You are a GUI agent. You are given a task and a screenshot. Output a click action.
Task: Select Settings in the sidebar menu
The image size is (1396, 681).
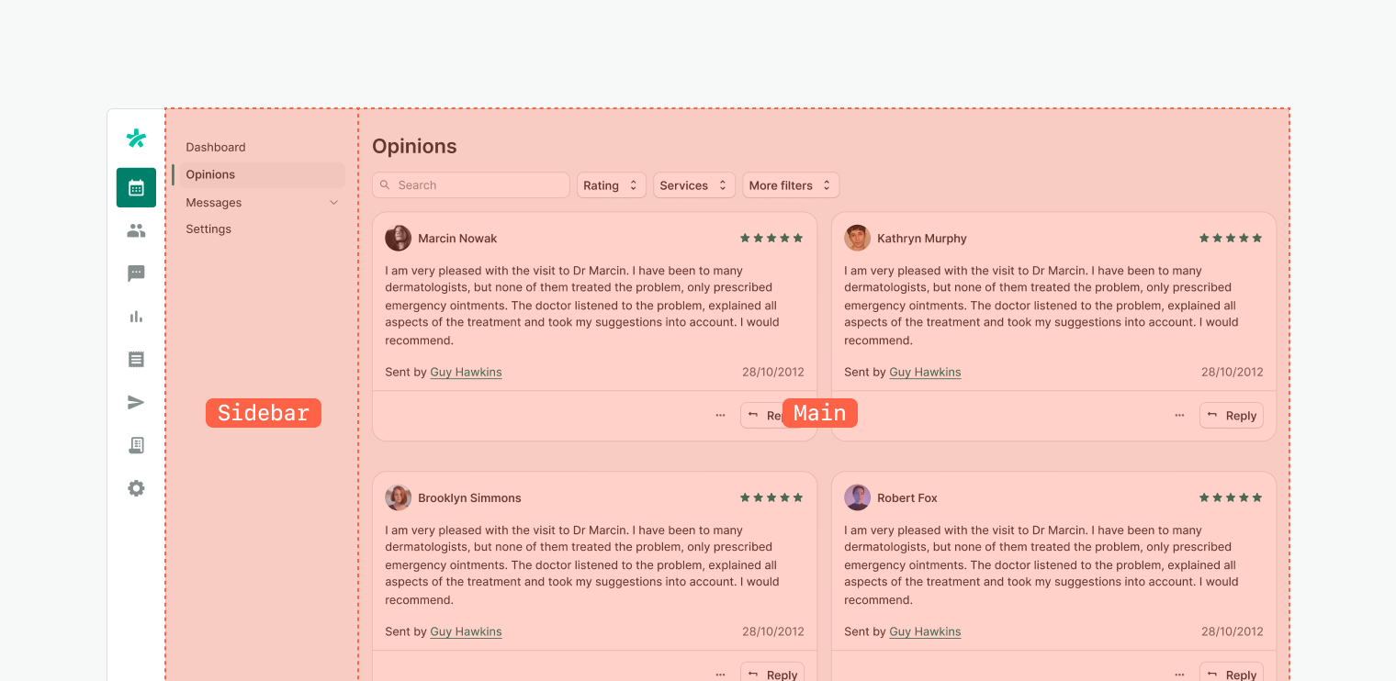(208, 229)
